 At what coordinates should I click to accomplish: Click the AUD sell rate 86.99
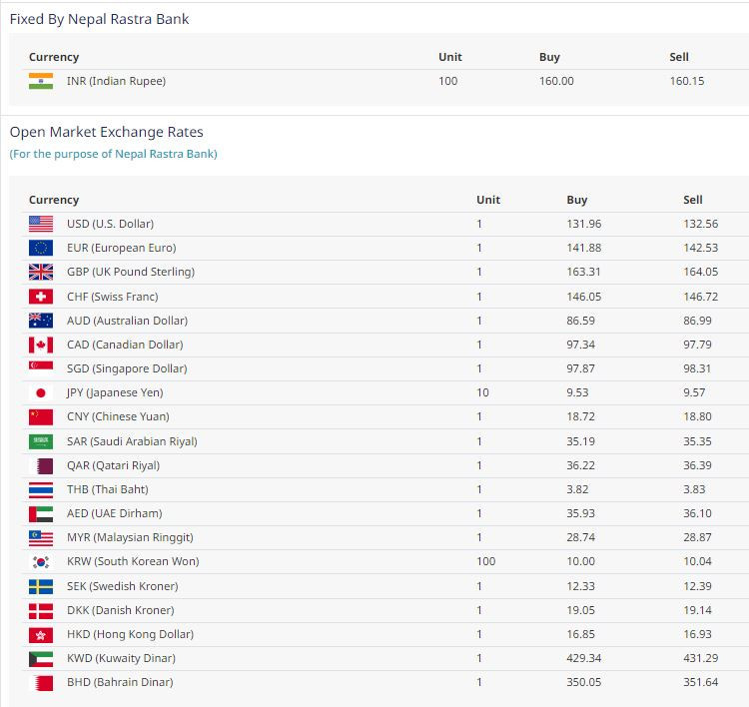click(x=697, y=321)
